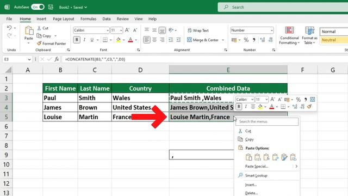Click Merge & Center button
Screen dimensions: 348x196
coord(203,40)
